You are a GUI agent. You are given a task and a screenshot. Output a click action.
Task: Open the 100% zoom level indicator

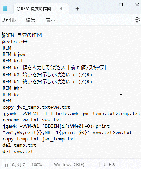pos(37,165)
